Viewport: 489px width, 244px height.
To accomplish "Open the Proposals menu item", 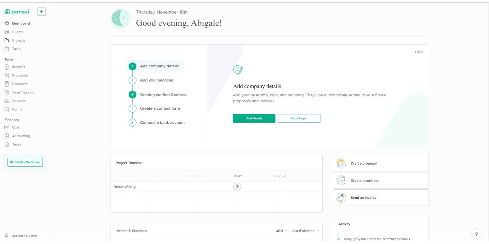I will [20, 75].
